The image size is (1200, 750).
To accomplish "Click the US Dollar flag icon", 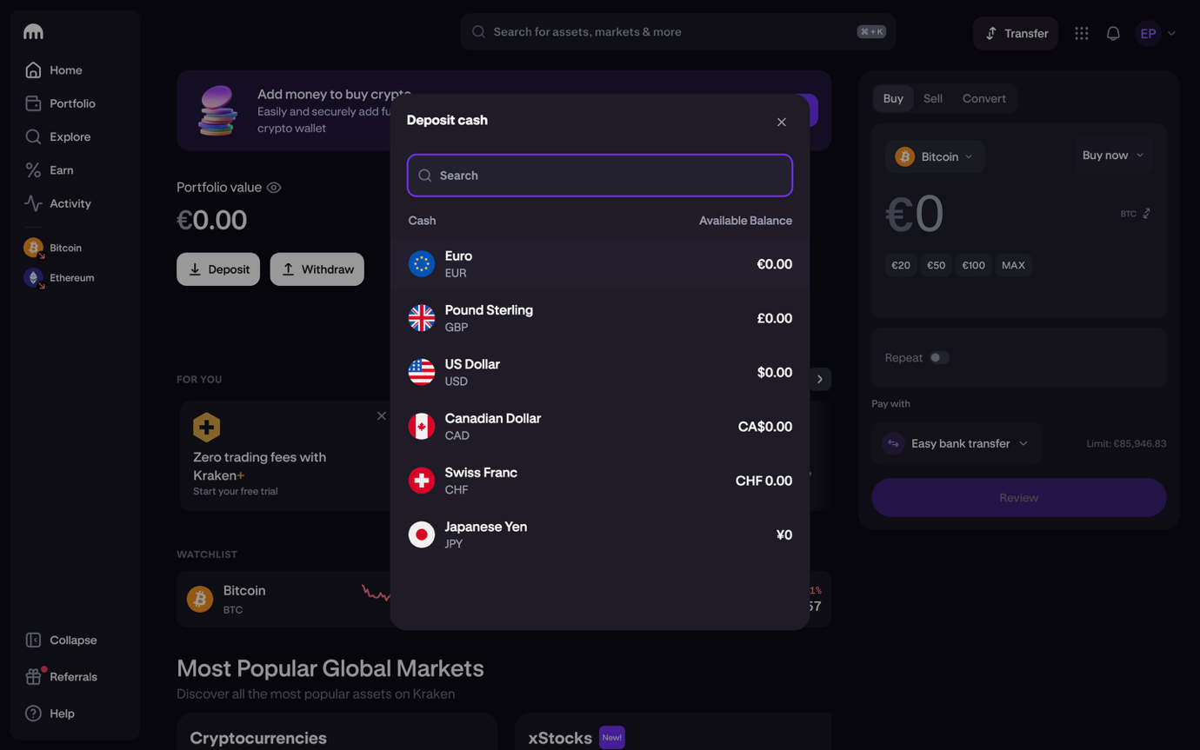I will tap(422, 372).
